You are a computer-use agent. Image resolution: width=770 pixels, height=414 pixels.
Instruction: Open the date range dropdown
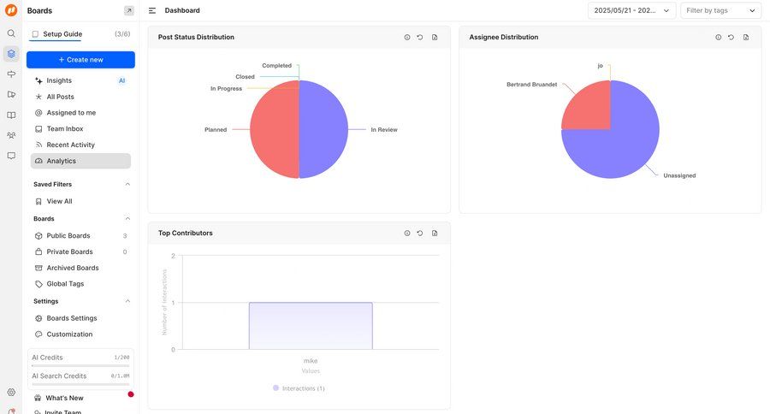(x=631, y=10)
